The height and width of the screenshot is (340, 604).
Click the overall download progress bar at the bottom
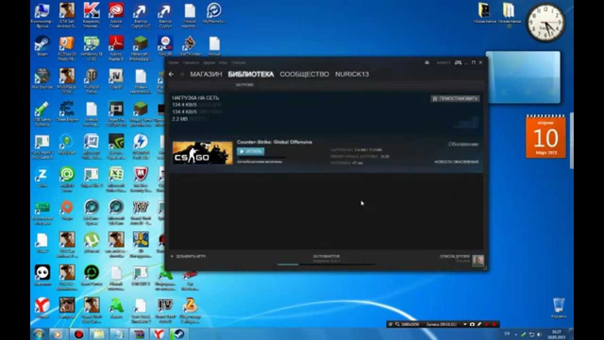pos(326,264)
